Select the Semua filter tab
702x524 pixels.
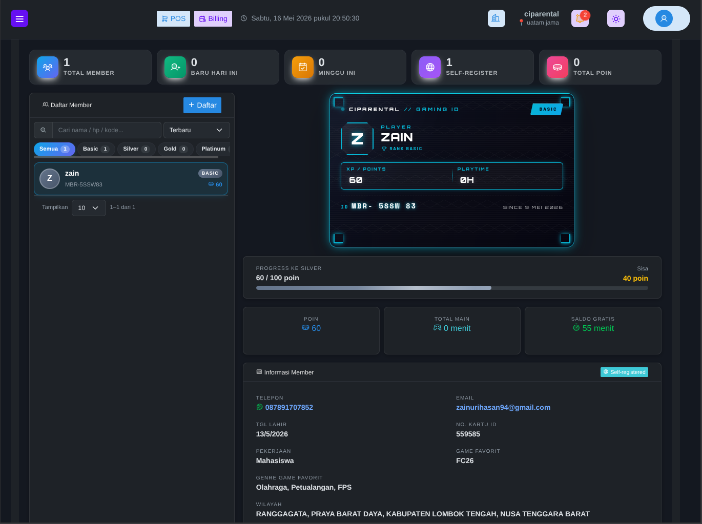(54, 149)
